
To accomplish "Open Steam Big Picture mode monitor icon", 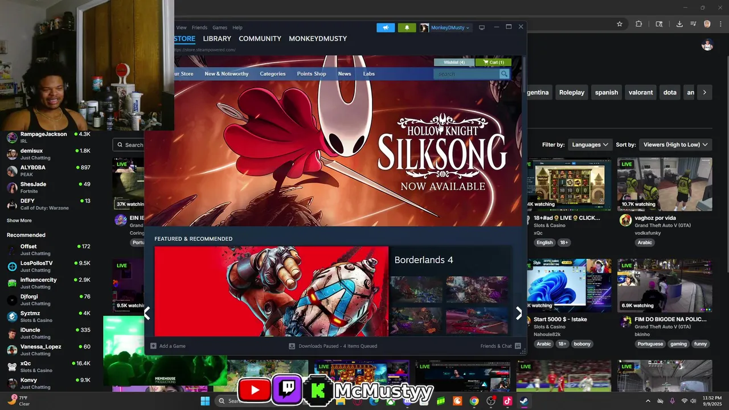I will click(481, 27).
